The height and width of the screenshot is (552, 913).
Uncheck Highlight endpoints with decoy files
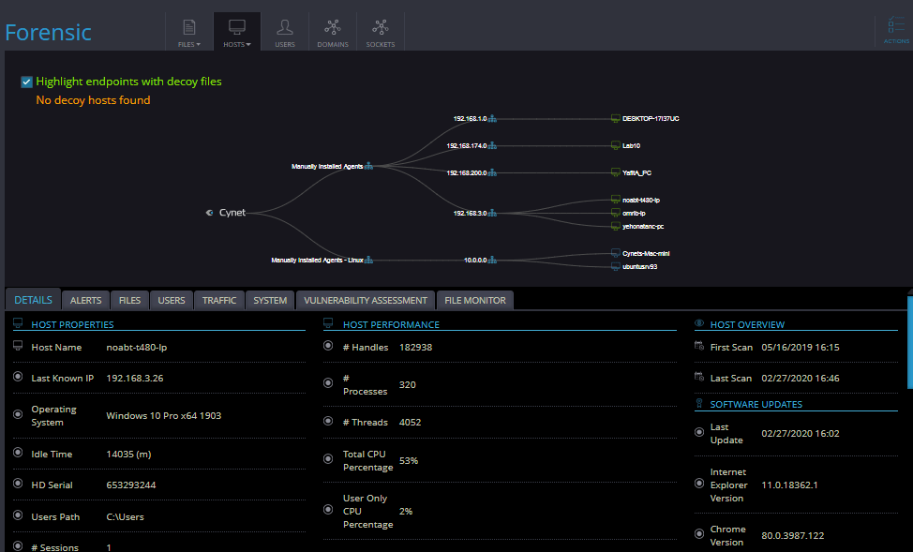point(27,82)
